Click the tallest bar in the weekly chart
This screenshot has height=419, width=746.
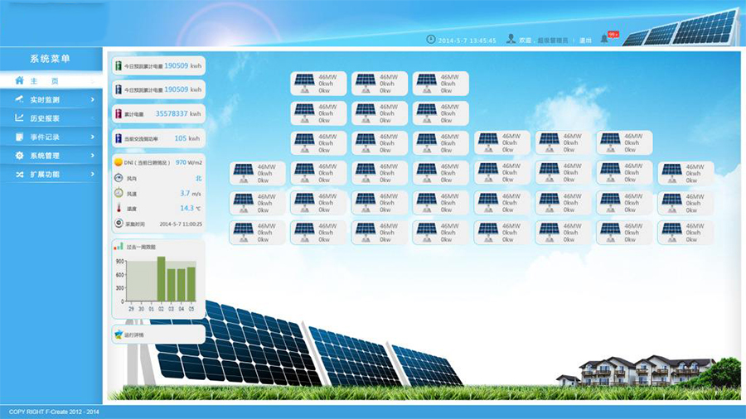161,279
